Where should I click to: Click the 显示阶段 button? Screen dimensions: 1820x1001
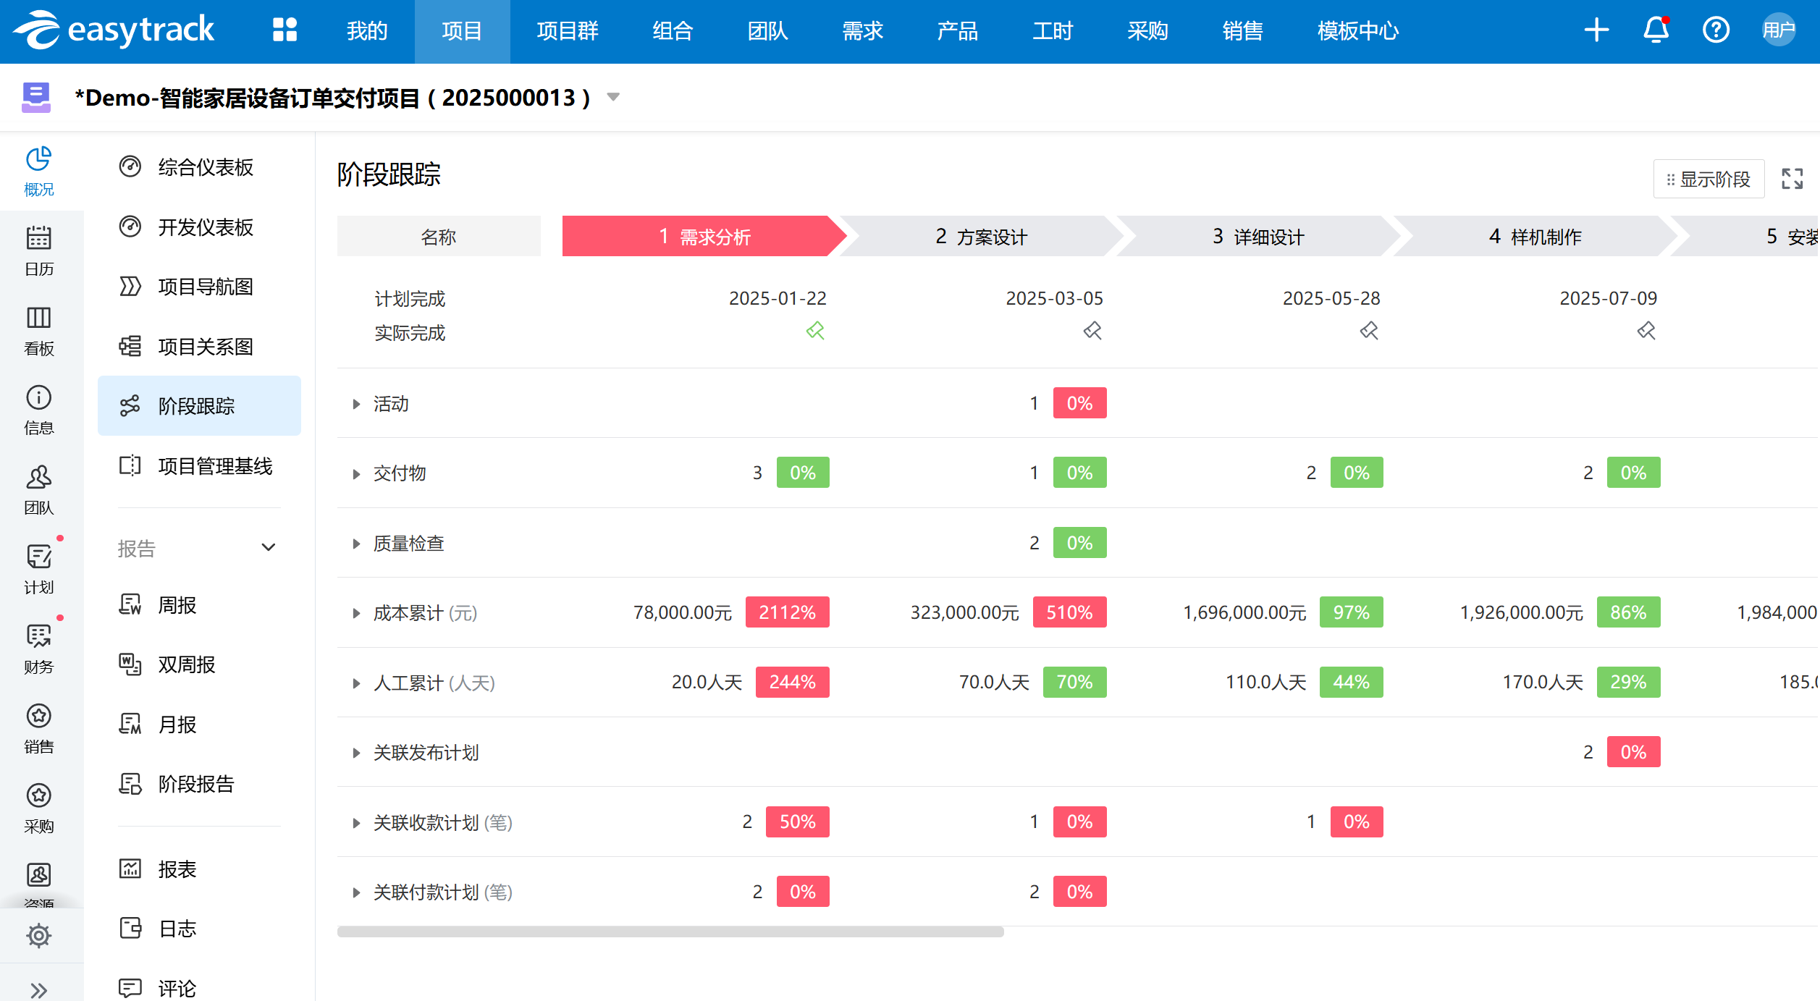1709,179
